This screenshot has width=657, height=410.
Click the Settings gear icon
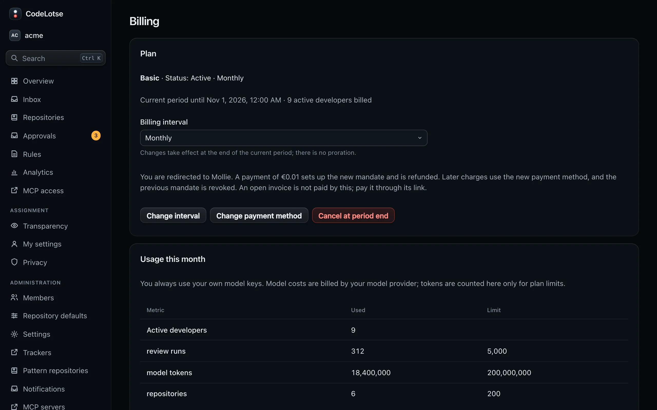[14, 334]
